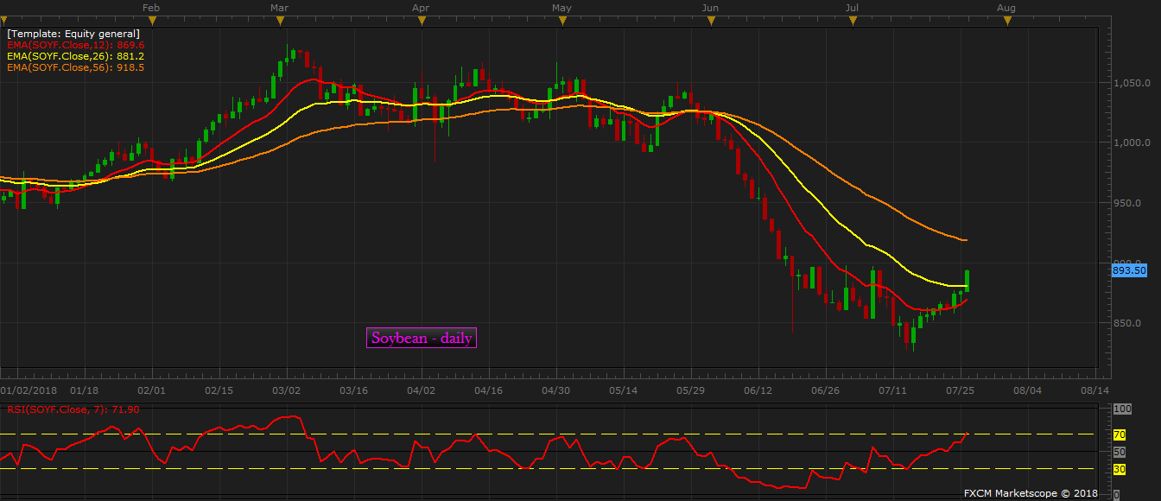Click the 04/30 date on time axis

click(x=556, y=390)
